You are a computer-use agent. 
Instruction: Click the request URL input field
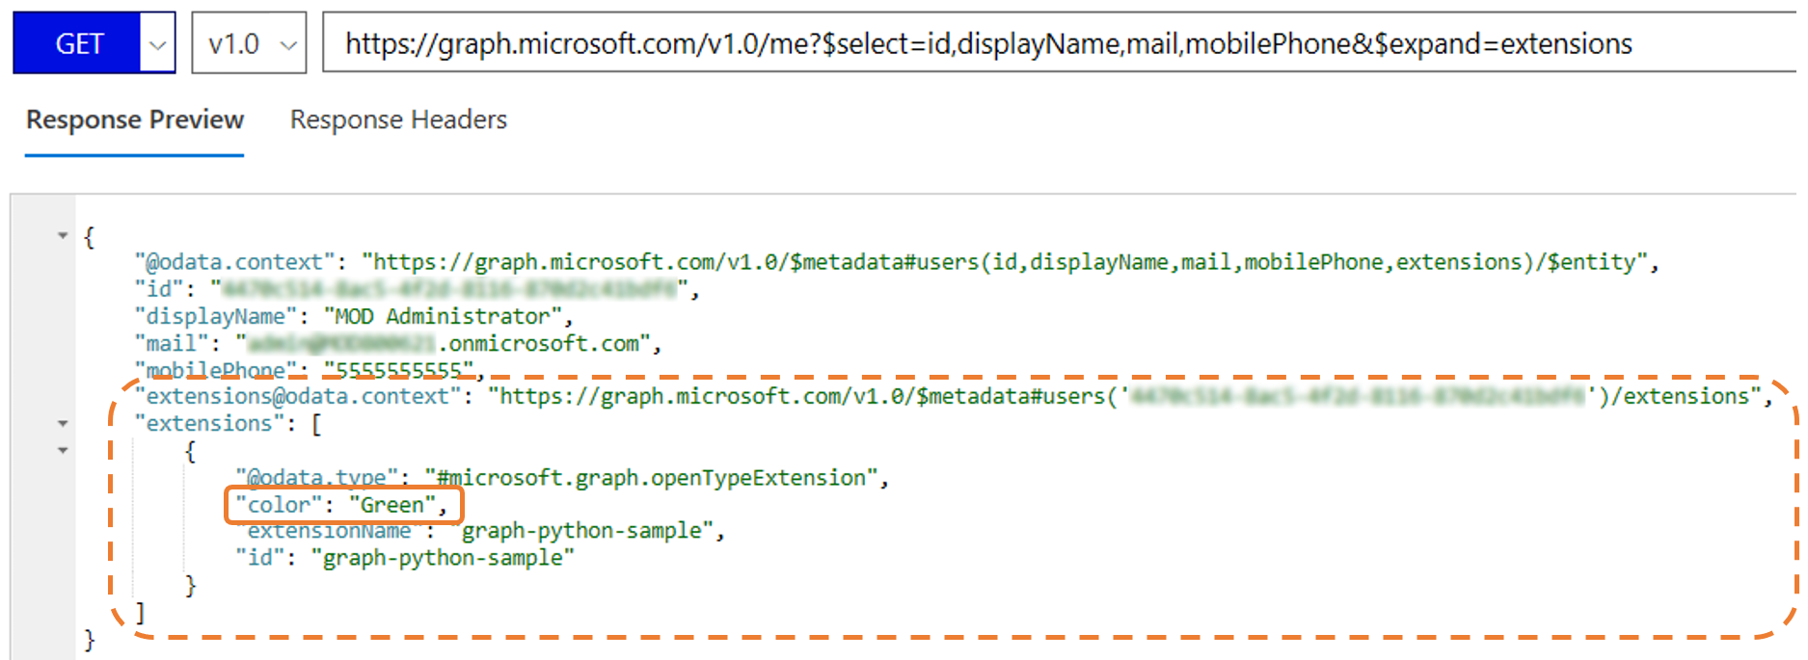1059,43
